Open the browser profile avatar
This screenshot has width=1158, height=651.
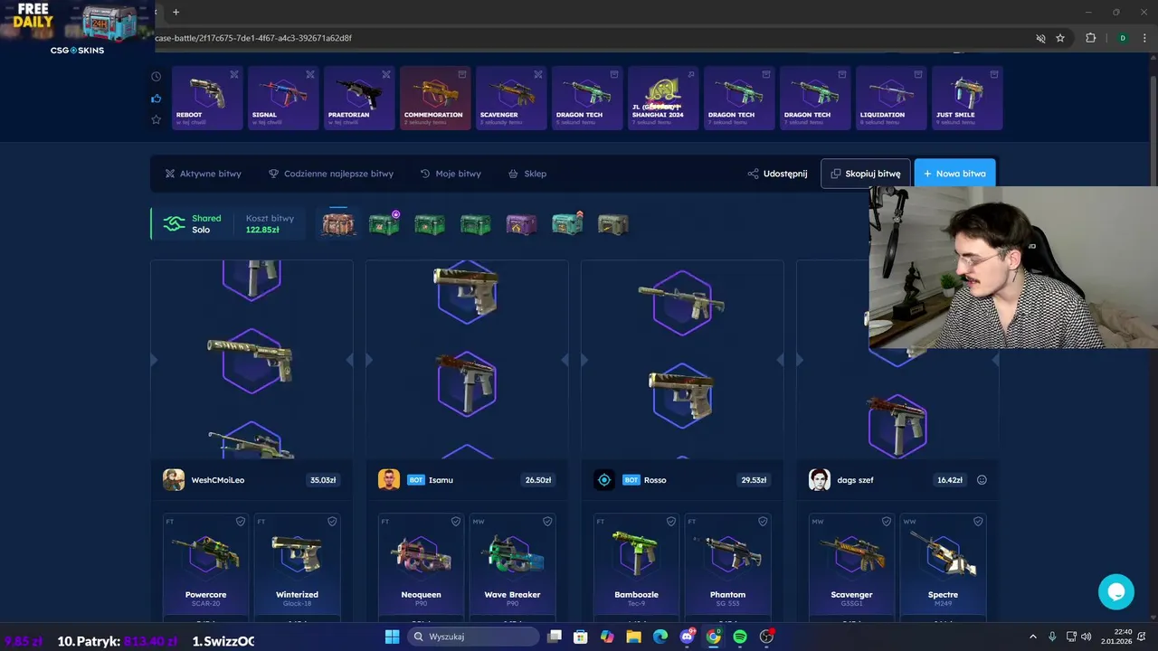point(1123,38)
